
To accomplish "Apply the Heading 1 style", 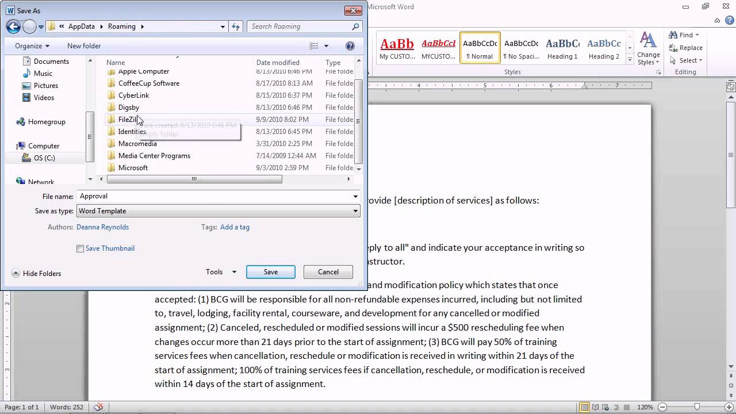I will pos(562,48).
